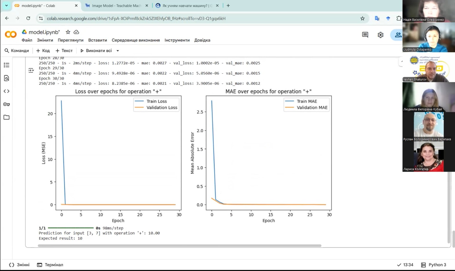455x271 pixels.
Task: Open the Files folder sidebar icon
Action: [x=6, y=117]
